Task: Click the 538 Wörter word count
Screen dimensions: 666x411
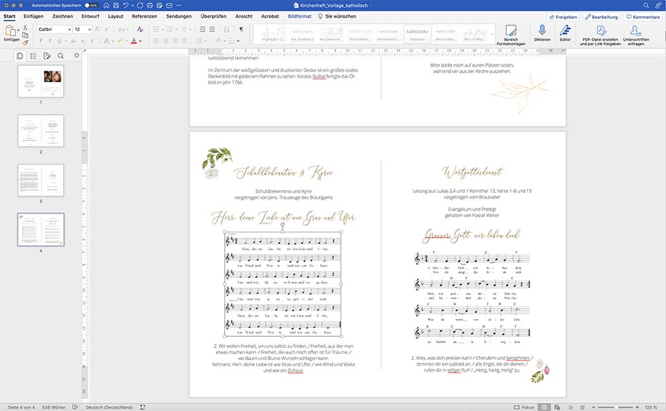Action: 54,407
